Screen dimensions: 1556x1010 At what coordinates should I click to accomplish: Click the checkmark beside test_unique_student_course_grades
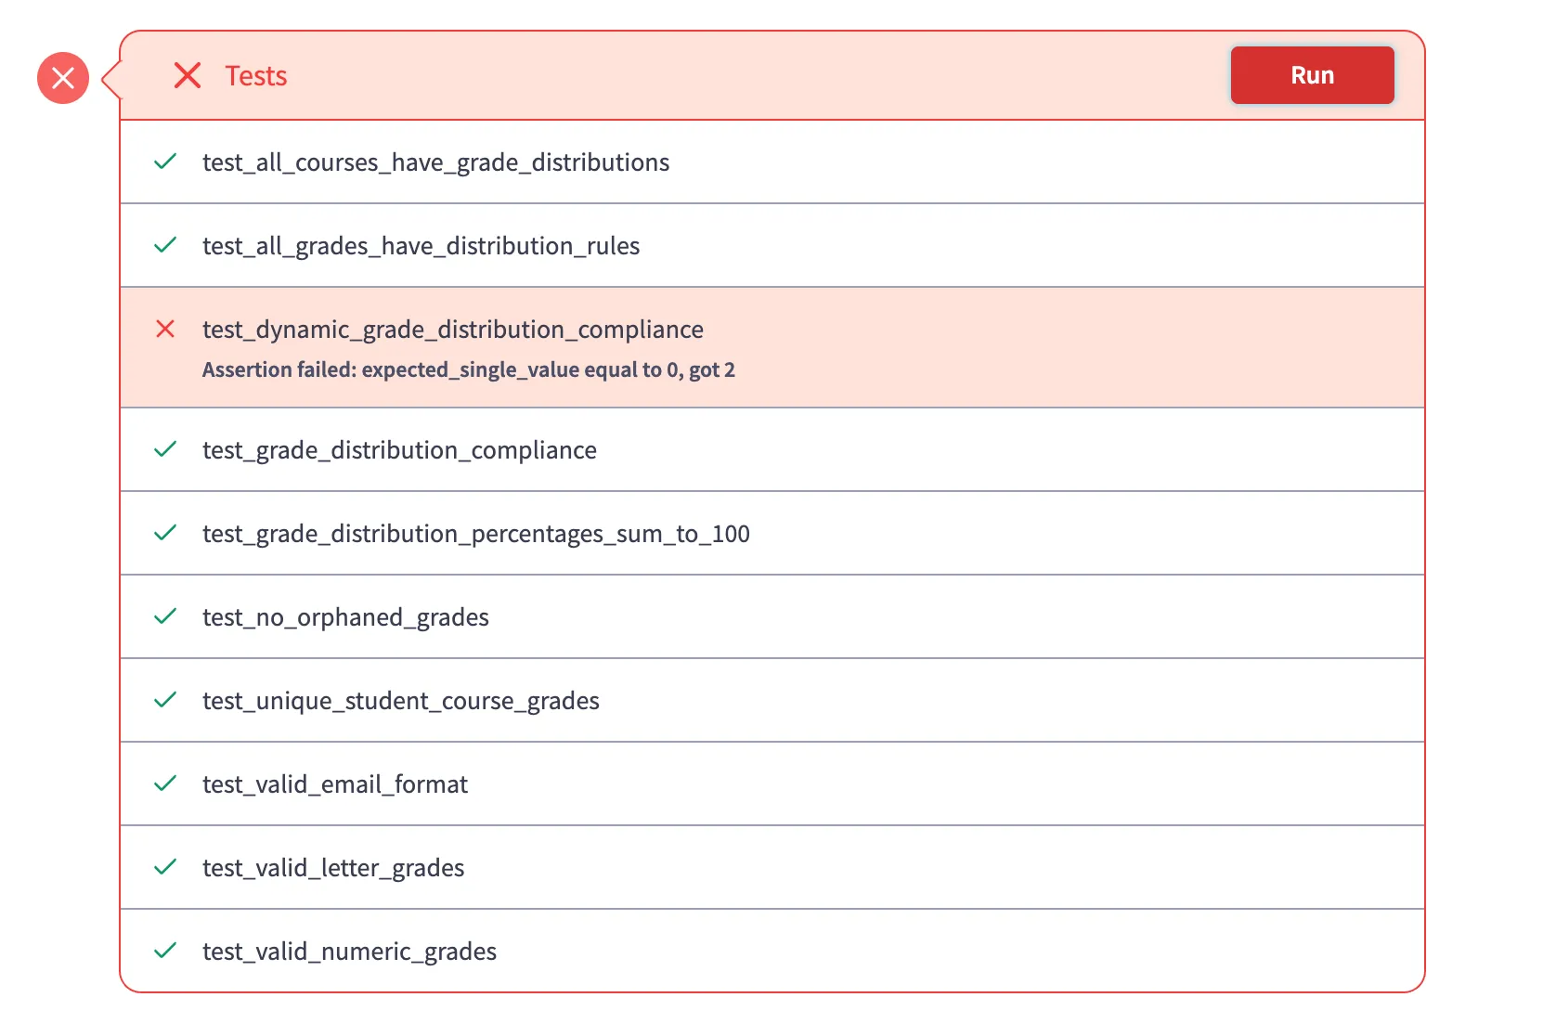165,700
